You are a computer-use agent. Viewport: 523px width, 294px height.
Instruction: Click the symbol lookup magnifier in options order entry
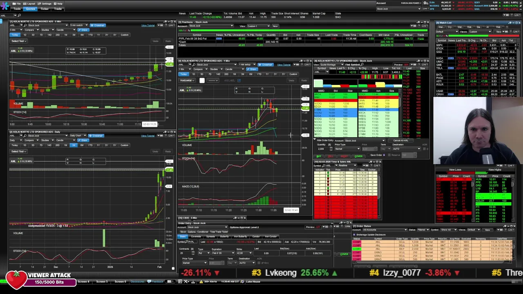pyautogui.click(x=186, y=242)
